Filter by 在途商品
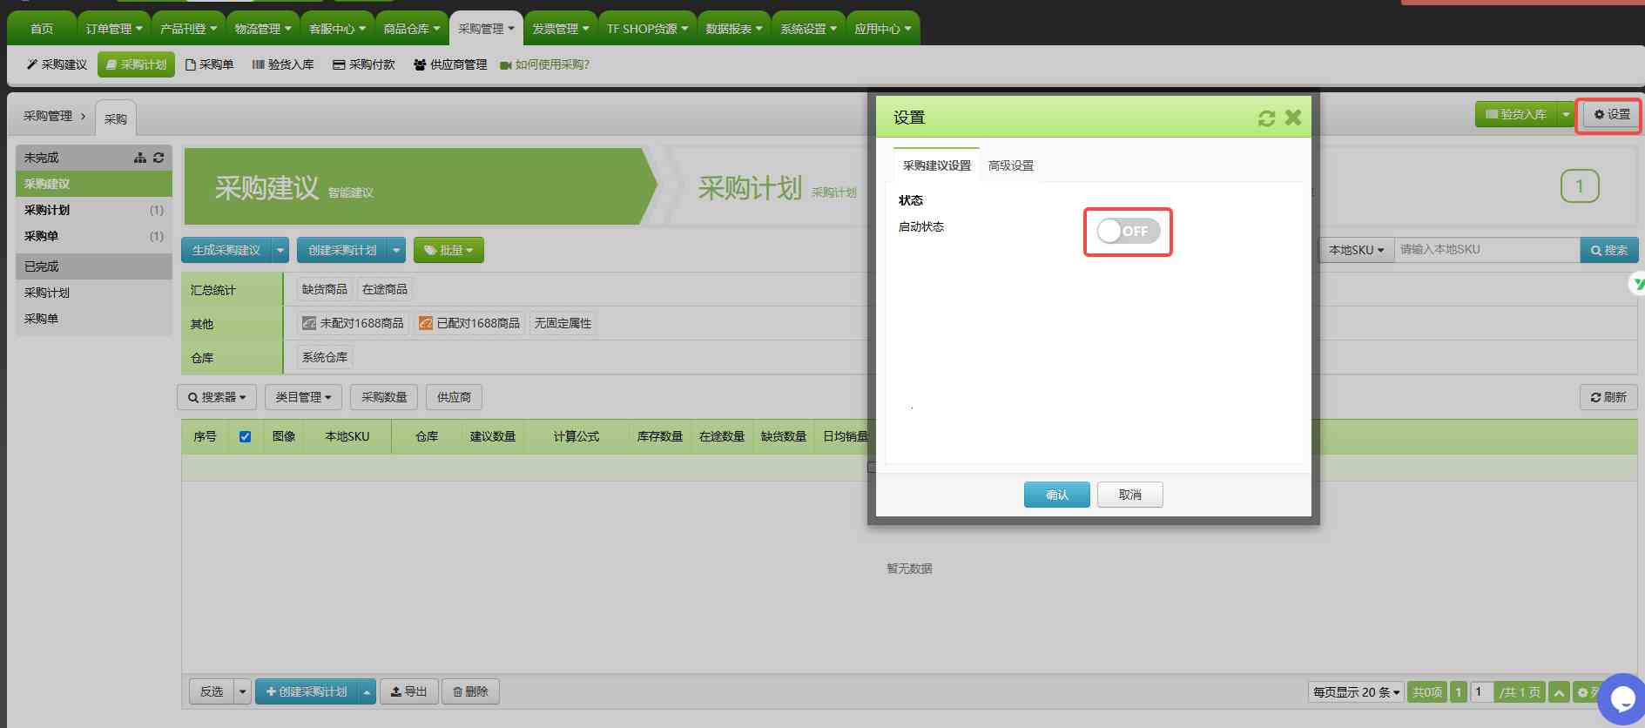The height and width of the screenshot is (728, 1645). click(385, 289)
